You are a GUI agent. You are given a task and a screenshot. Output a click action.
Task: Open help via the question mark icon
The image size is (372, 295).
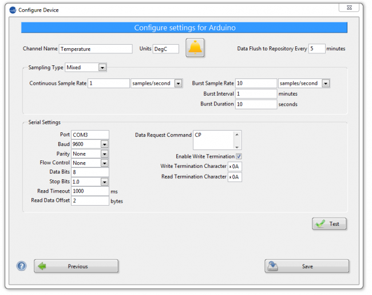[x=21, y=266]
